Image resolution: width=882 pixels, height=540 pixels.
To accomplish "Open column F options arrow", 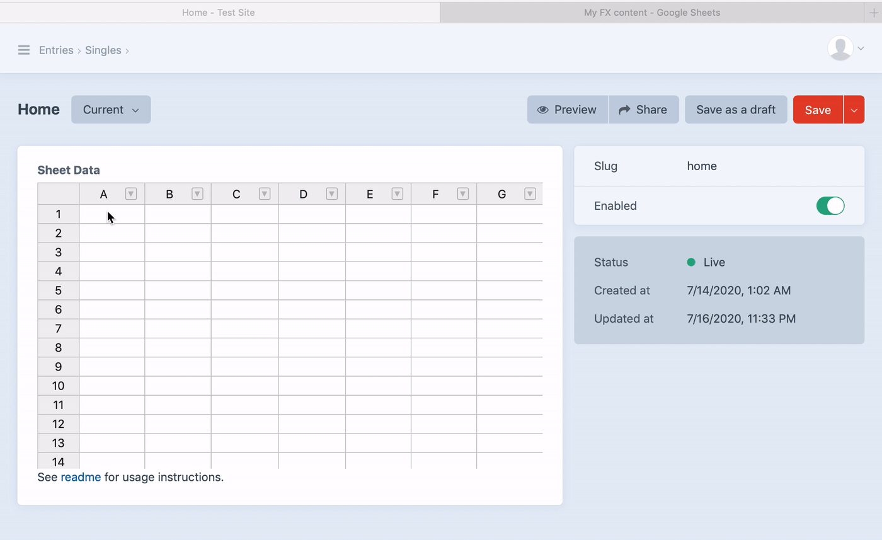I will coord(463,194).
